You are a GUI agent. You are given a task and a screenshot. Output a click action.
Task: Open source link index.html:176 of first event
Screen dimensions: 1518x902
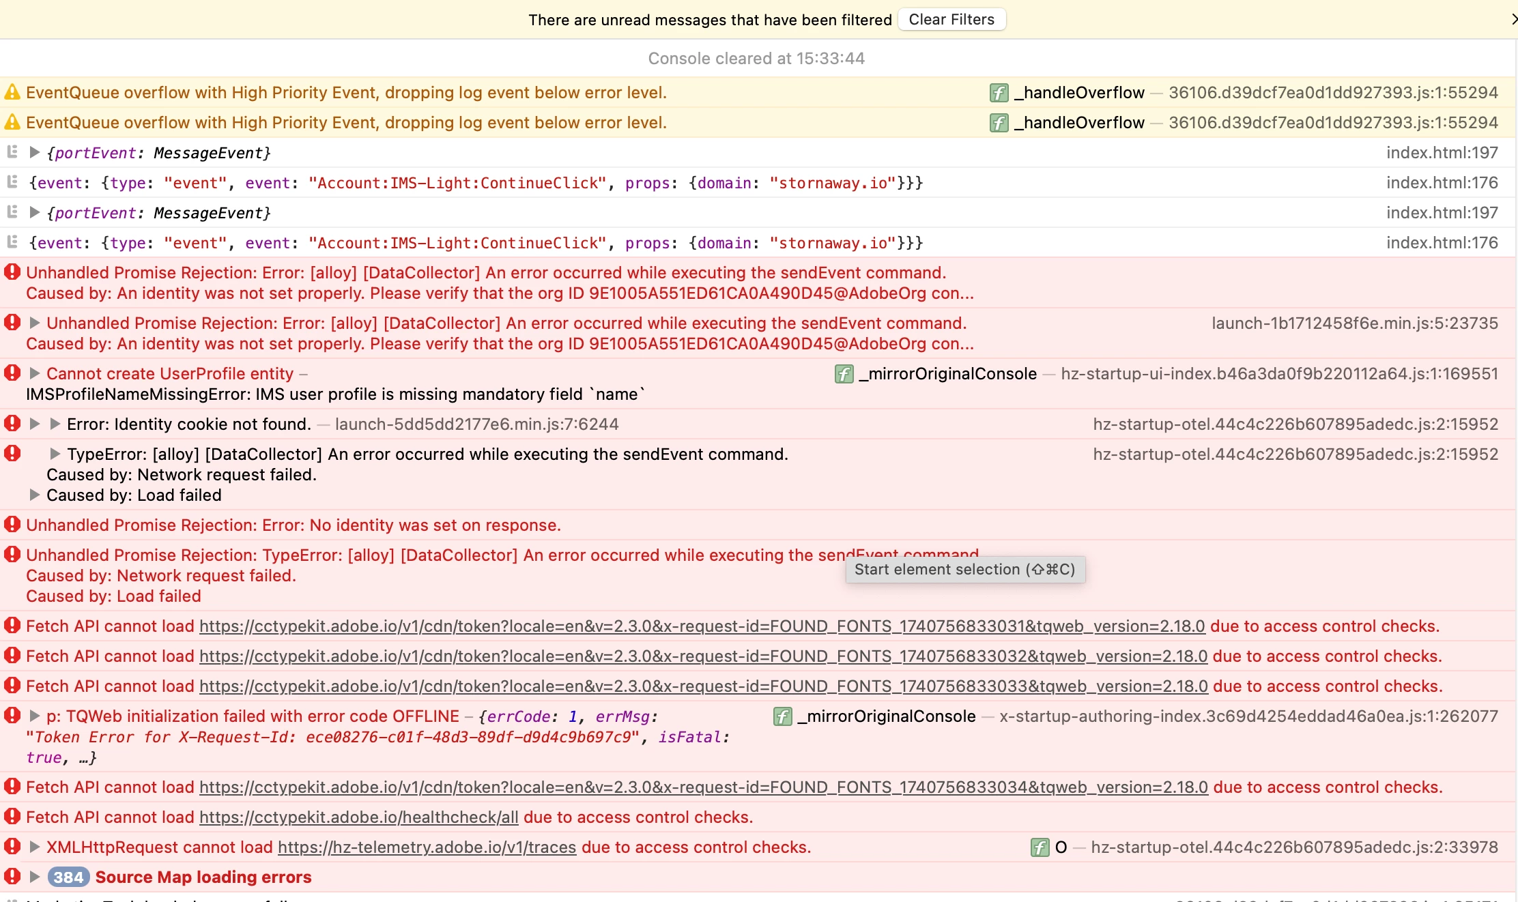point(1442,183)
